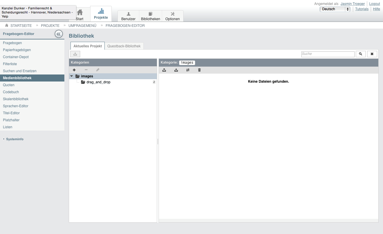Click the file count badge 2 beside drag_and_drop
The width and height of the screenshot is (383, 234).
coord(154,82)
